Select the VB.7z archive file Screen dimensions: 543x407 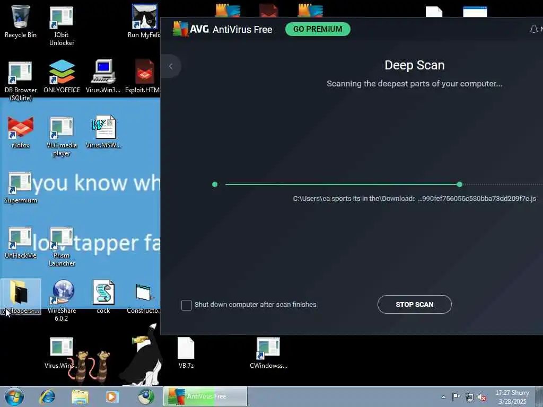coord(186,352)
